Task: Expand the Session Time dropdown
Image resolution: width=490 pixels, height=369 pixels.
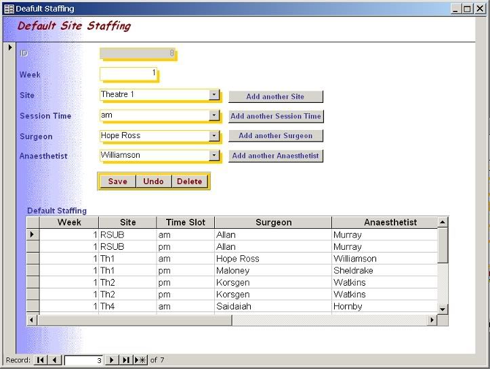Action: coord(214,116)
